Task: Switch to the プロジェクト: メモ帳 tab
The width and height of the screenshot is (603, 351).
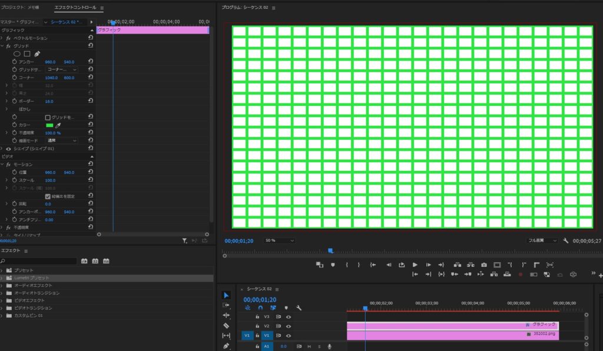Action: [19, 7]
